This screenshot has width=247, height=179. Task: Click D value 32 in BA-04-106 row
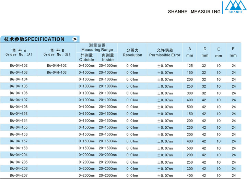coord(204,93)
